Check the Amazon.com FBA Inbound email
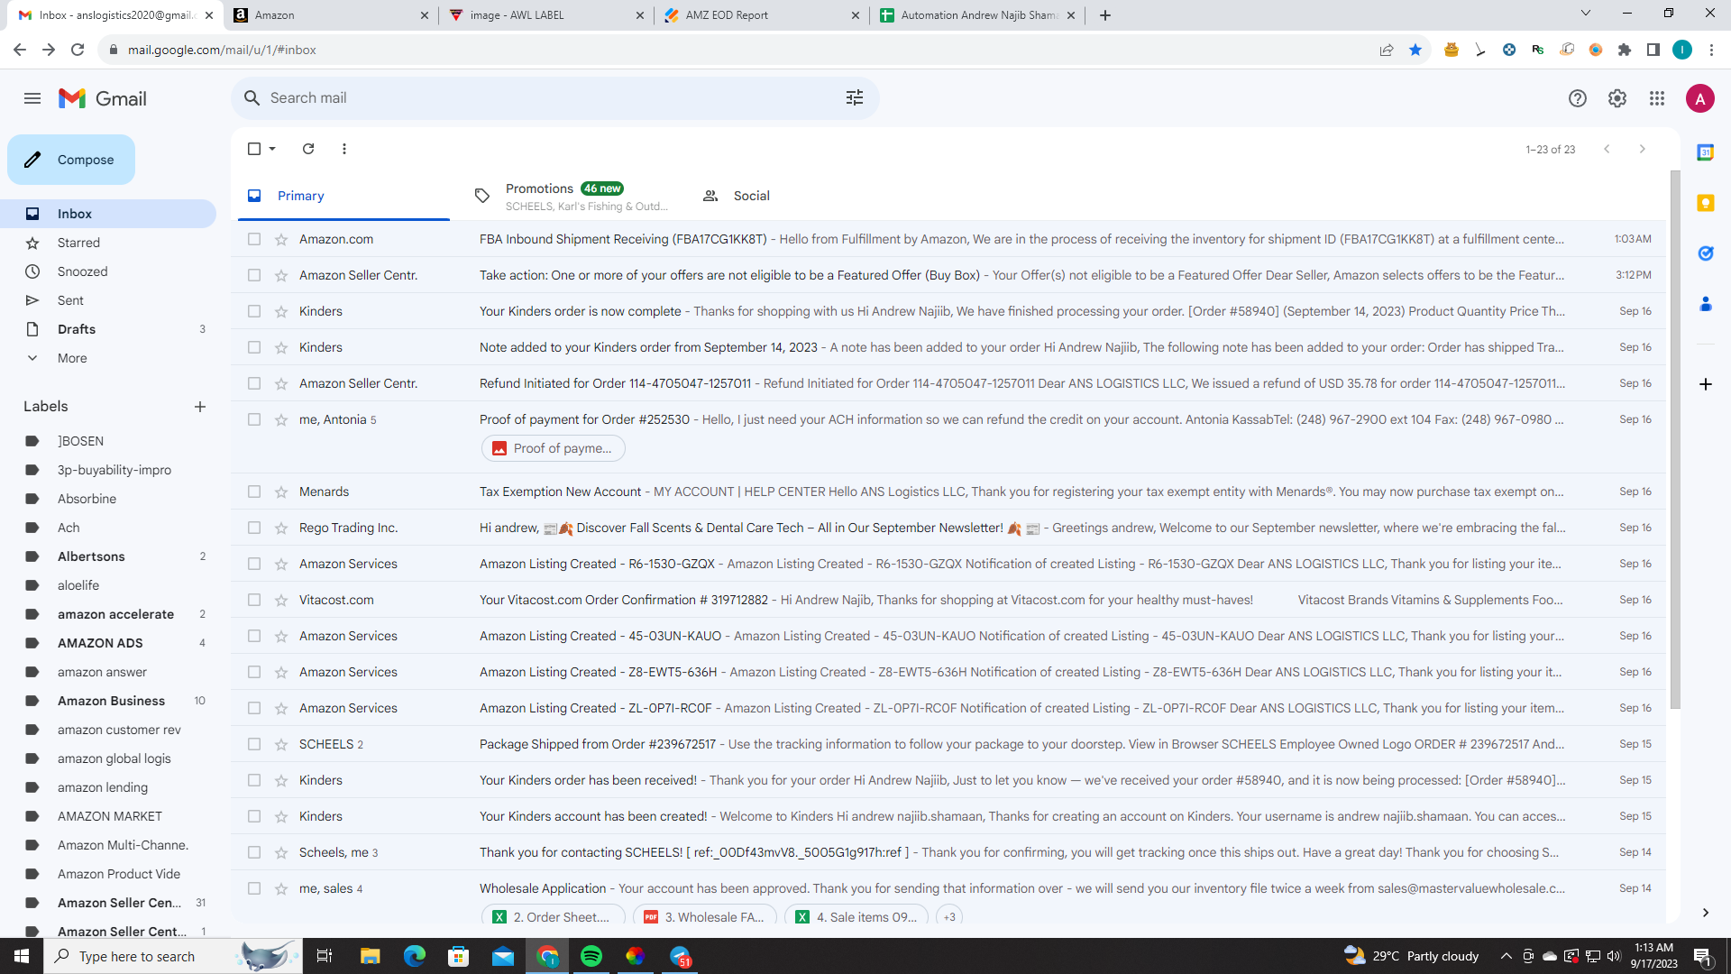The height and width of the screenshot is (974, 1731). (x=254, y=239)
